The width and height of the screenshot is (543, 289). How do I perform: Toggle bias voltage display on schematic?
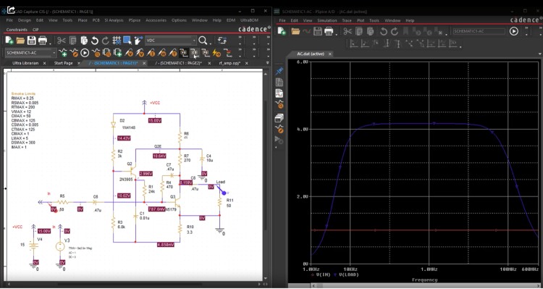point(184,53)
